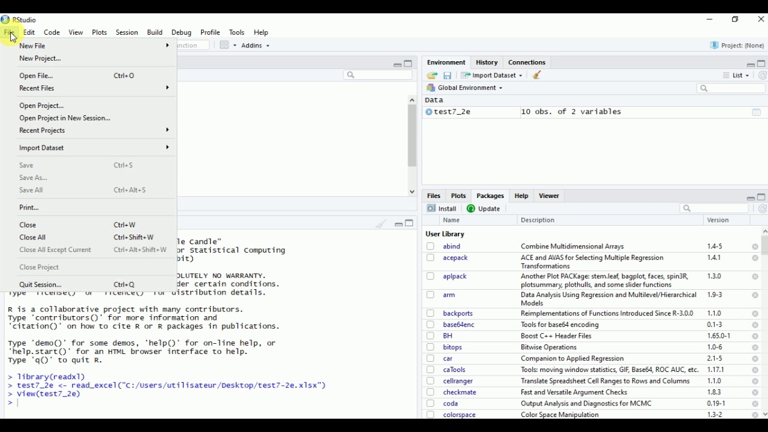
Task: Expand test7_2e data object arrow
Action: coord(429,113)
